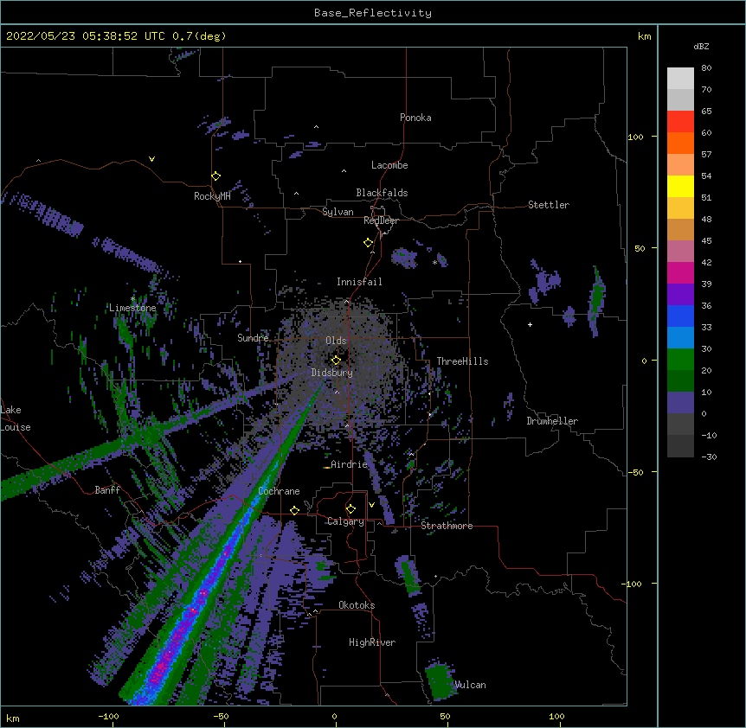
Task: Click the 100 tick on bottom axis
Action: 556,716
